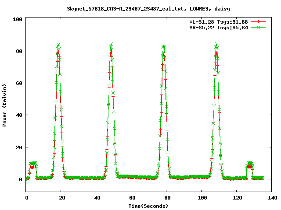
Task: Click the y-axis tick label 100
Action: tap(18, 19)
